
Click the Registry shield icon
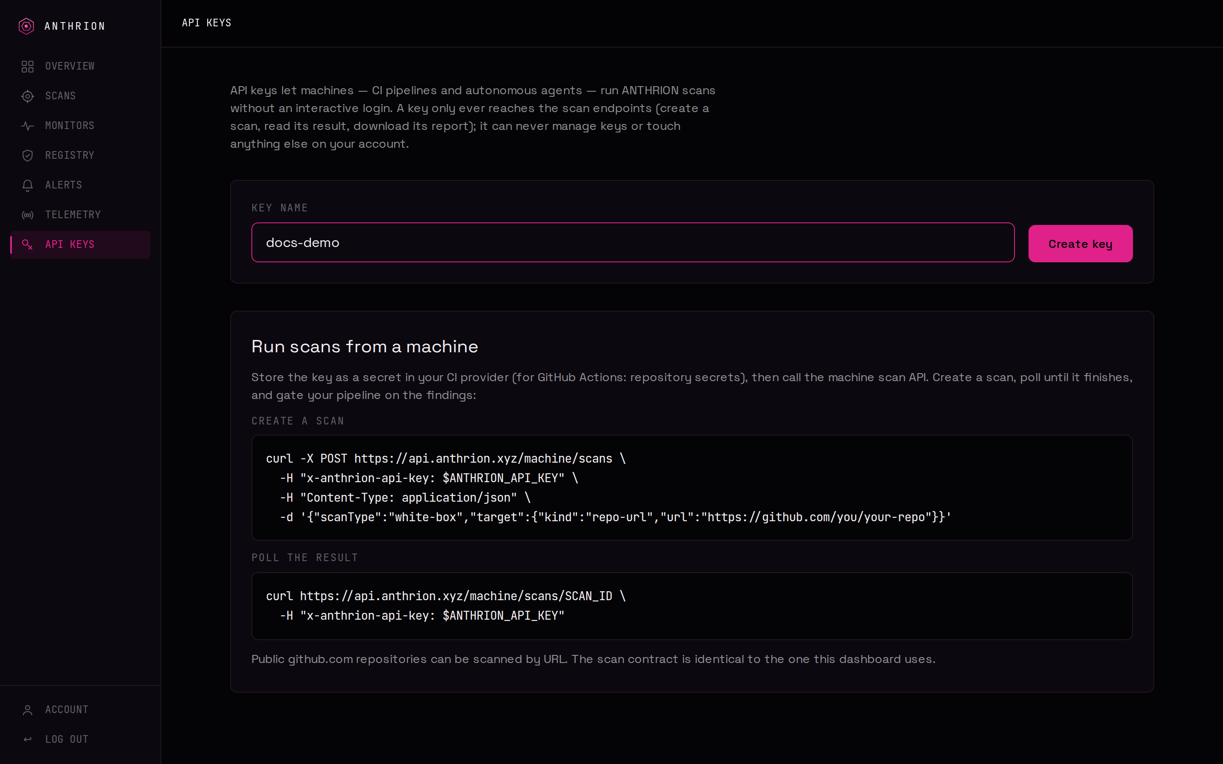[x=28, y=156]
